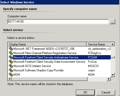Click the gear icon for Forefront State Assessment Service
Screen dimensions: 120x96
click(x=11, y=61)
